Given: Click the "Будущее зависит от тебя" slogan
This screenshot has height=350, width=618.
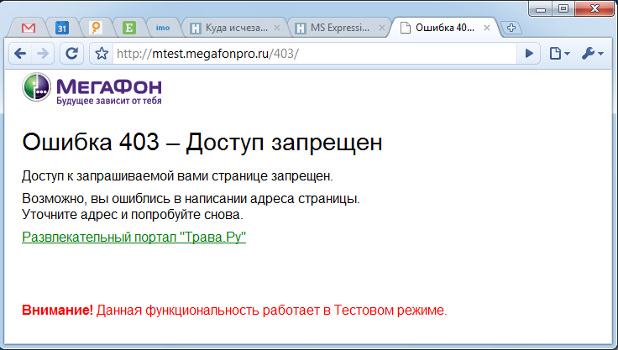Looking at the screenshot, I should click(x=109, y=101).
